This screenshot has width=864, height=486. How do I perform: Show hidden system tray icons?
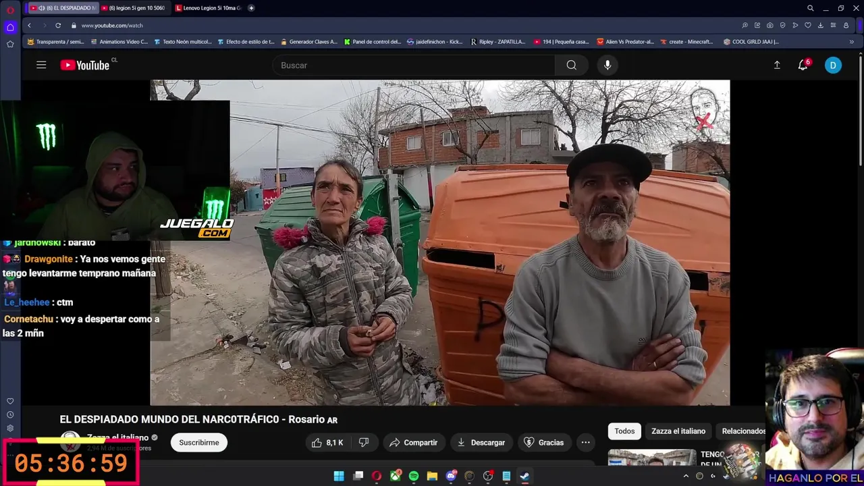tap(686, 476)
